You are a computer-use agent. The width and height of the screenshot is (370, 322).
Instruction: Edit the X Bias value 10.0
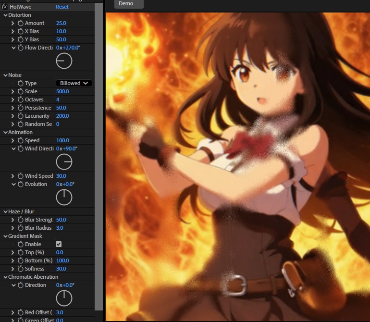coord(61,31)
